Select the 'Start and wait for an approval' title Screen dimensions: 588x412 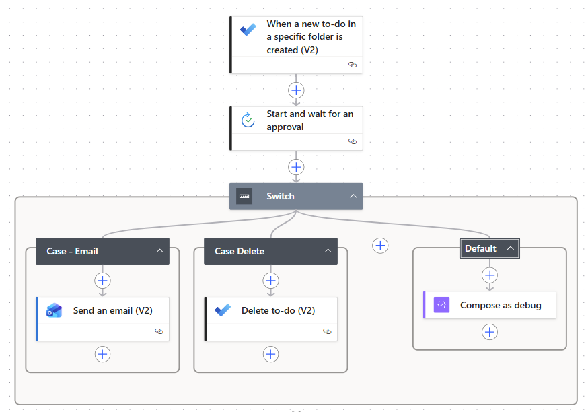pyautogui.click(x=310, y=121)
